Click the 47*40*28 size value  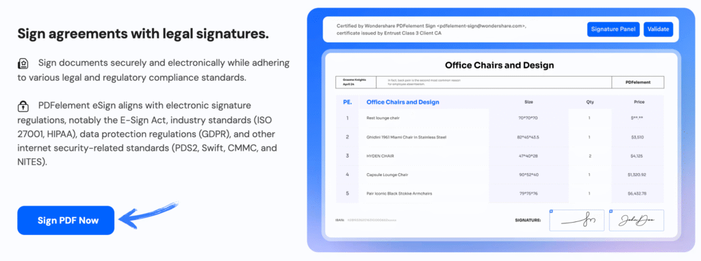coord(528,156)
